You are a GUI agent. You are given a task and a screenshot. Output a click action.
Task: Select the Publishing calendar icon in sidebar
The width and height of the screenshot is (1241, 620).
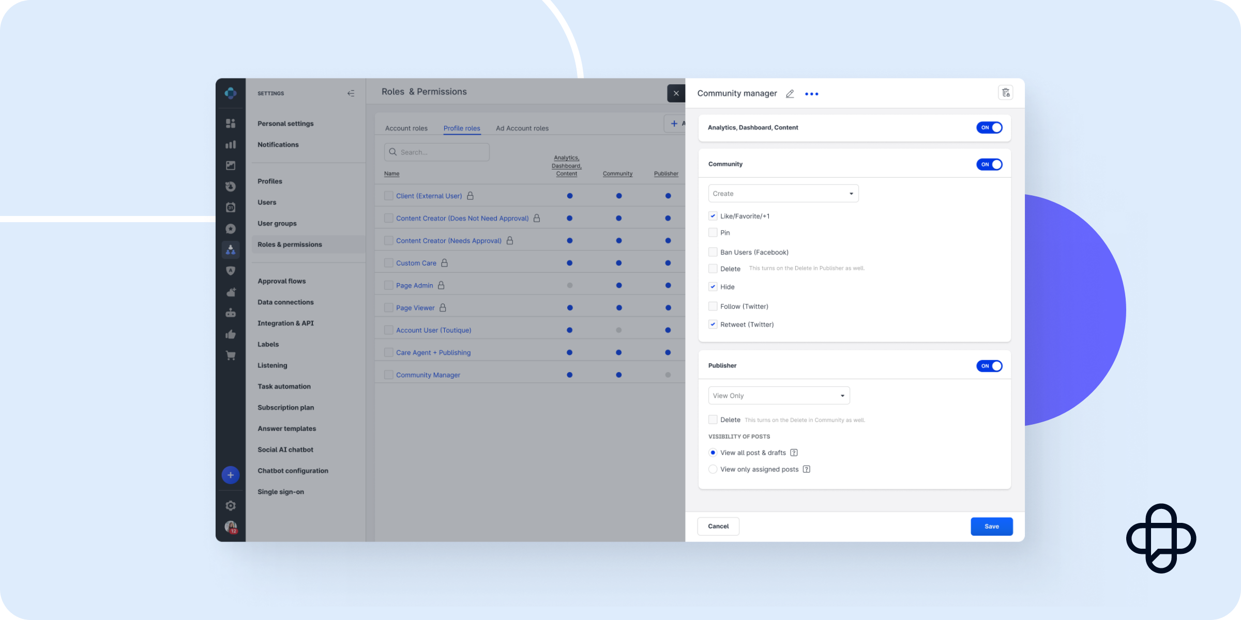231,207
